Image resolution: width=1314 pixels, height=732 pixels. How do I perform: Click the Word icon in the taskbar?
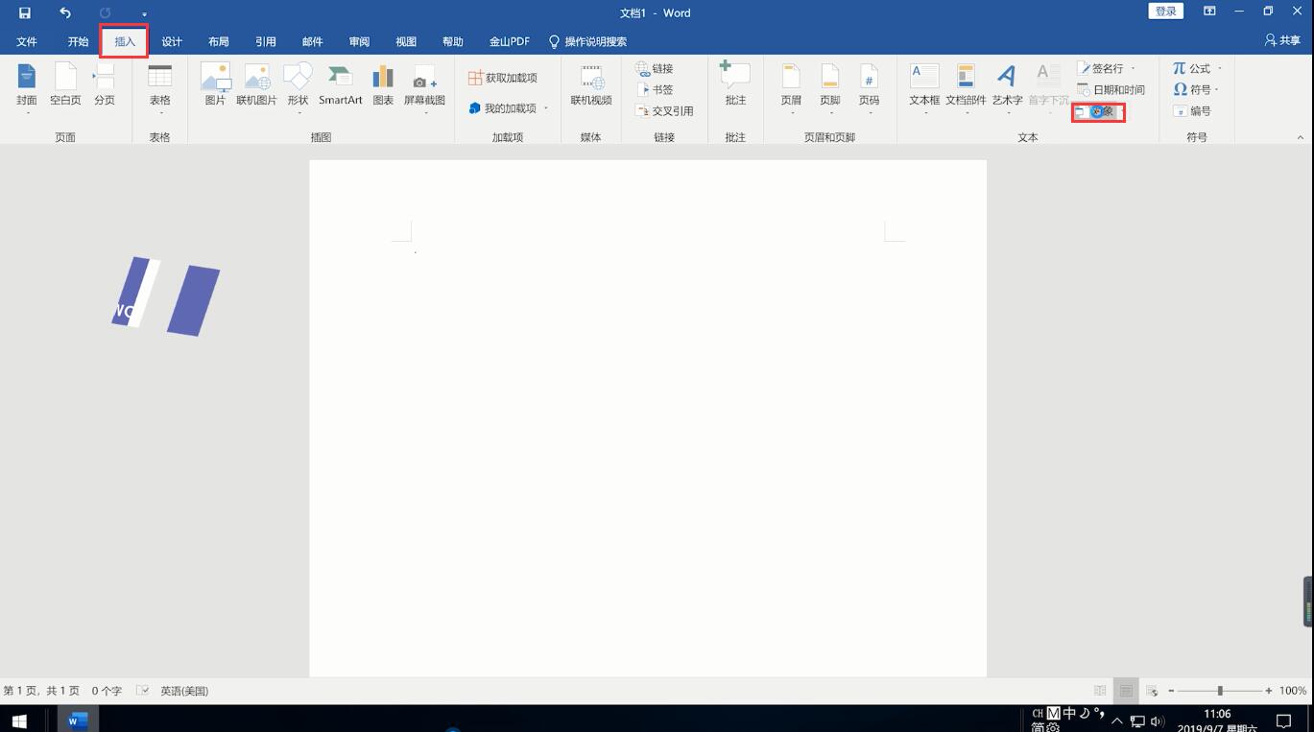[79, 720]
